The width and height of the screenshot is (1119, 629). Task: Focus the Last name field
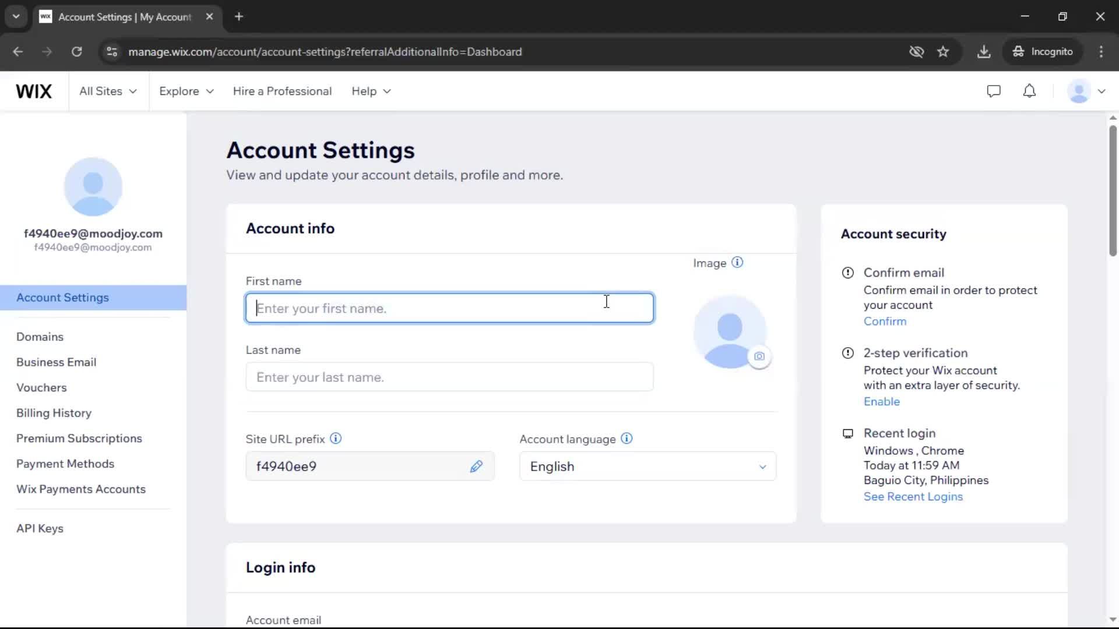[x=449, y=377]
